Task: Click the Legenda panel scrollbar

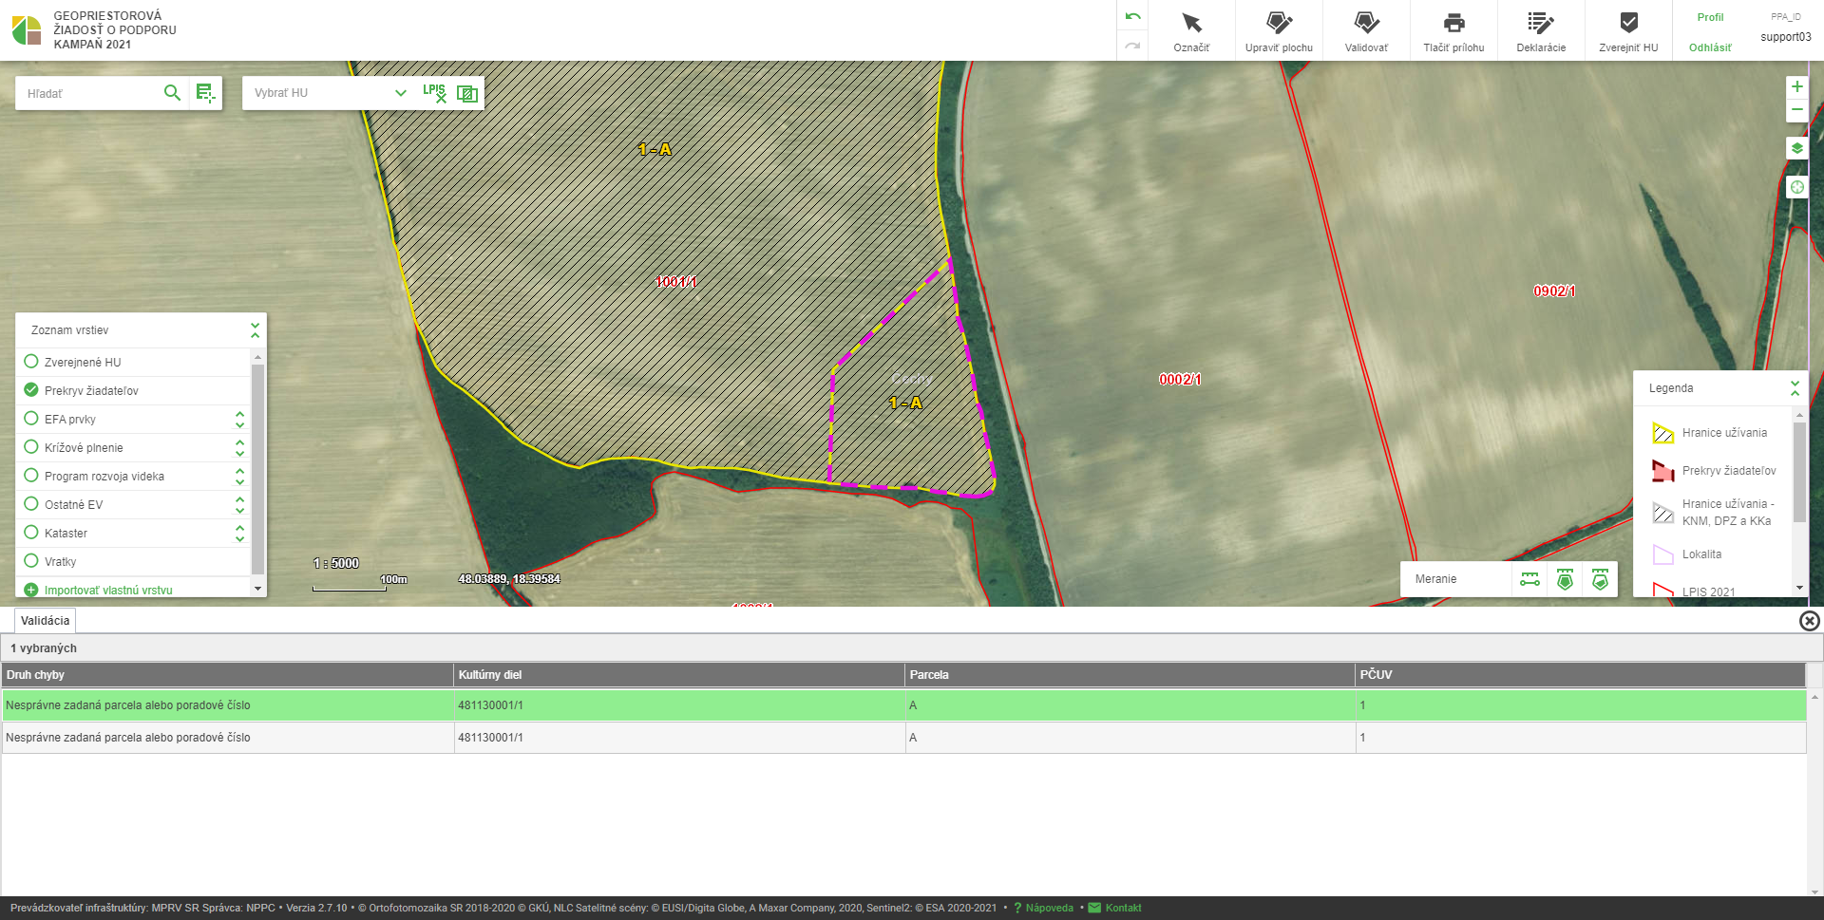Action: click(1799, 472)
